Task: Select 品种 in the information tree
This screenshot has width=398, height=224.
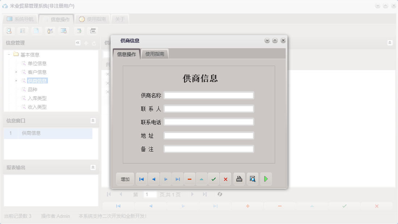Action: tap(33, 89)
